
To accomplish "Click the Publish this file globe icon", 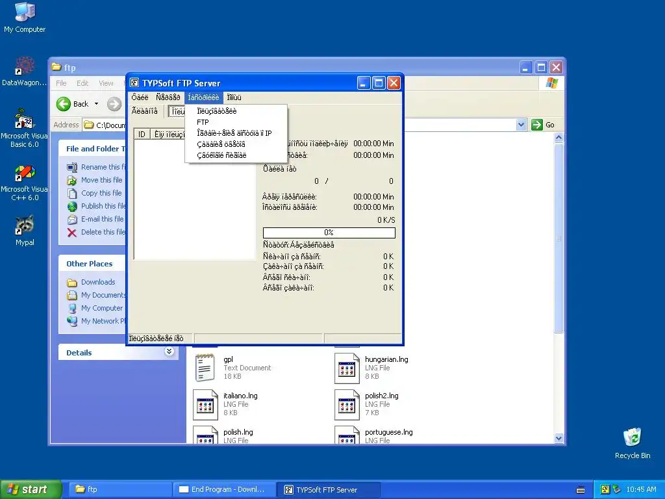I will (x=72, y=206).
